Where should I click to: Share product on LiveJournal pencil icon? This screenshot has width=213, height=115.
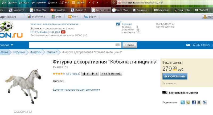[205, 102]
